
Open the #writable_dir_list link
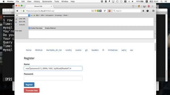coord(54,50)
